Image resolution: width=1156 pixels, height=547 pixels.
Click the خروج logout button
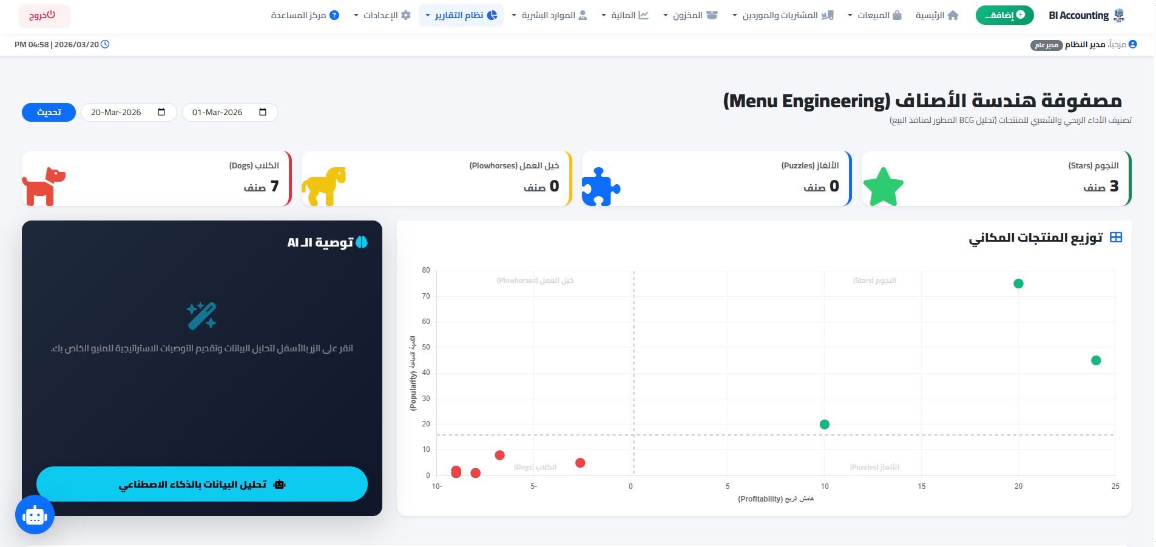coord(44,15)
